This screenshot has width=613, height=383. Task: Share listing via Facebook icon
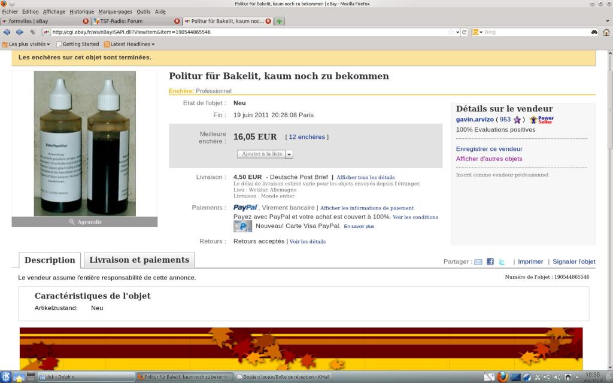[490, 262]
